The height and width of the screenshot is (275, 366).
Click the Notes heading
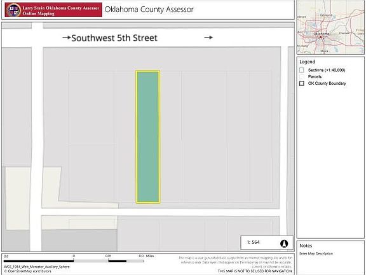tap(306, 246)
